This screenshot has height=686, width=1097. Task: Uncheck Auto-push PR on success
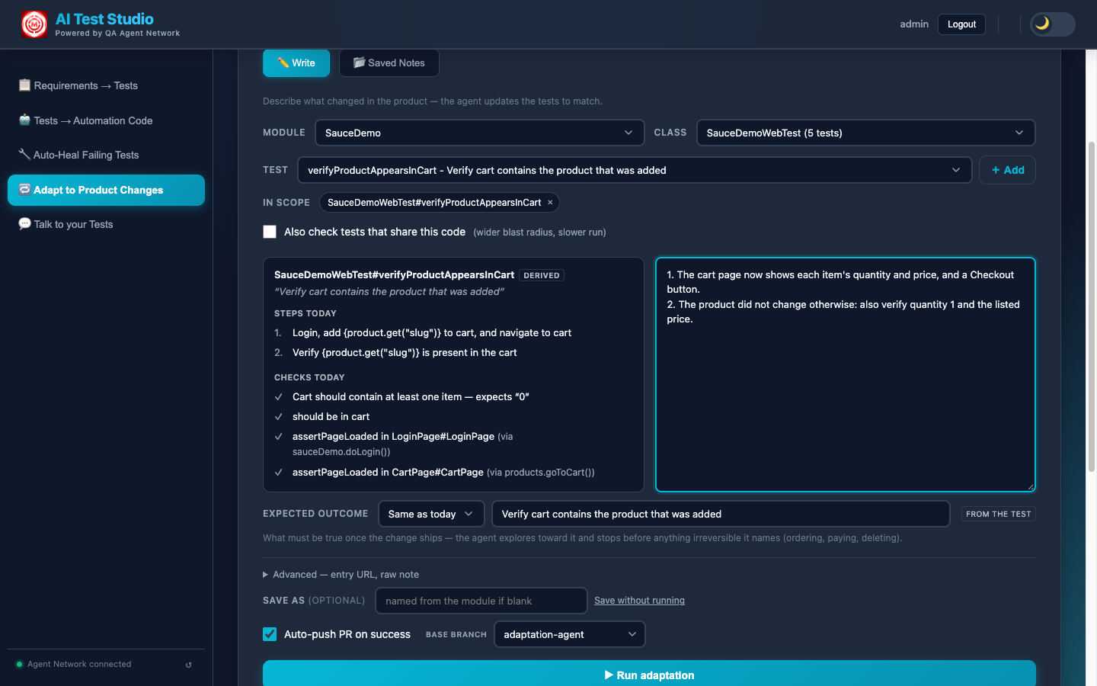[270, 634]
